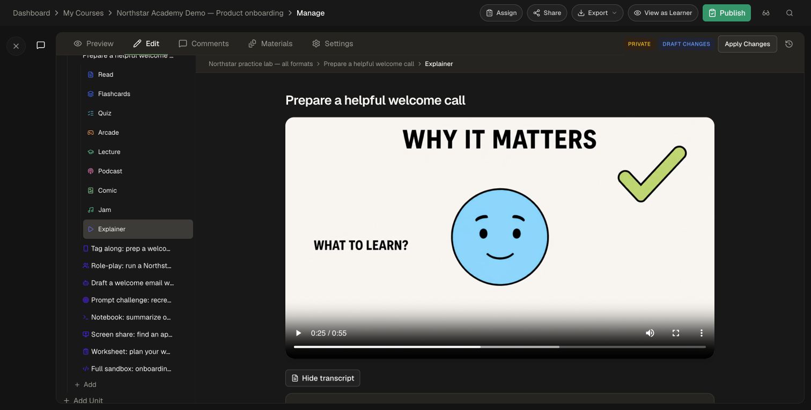Select the Quiz lesson item

[x=138, y=113]
